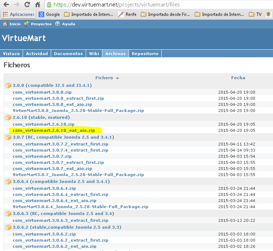Open version 2.6.18 (stable, matured)
This screenshot has height=251, width=273.
click(41, 117)
